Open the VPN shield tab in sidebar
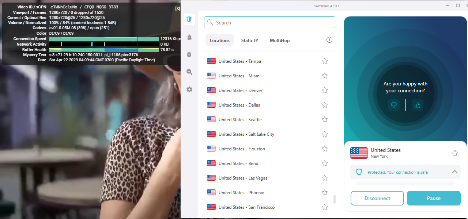The image size is (468, 219). pos(189,19)
